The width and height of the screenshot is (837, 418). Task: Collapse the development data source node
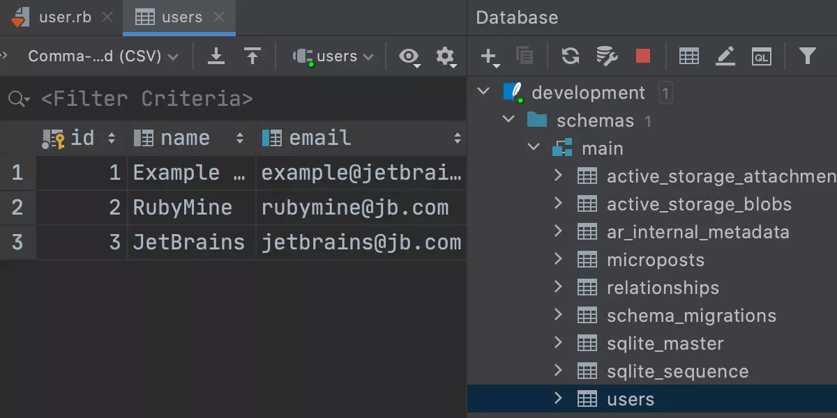pos(483,92)
